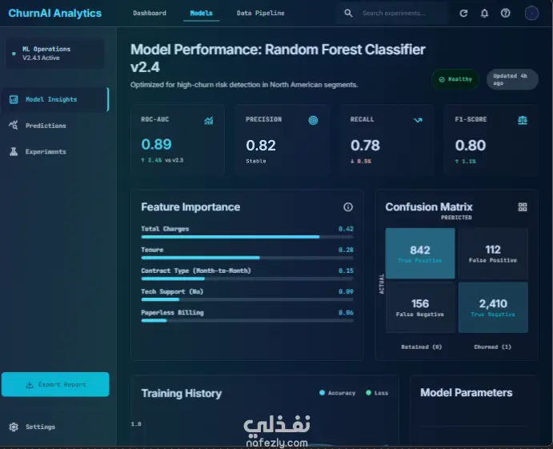Click the F1-Score balance scale icon
The image size is (553, 449).
tap(523, 120)
